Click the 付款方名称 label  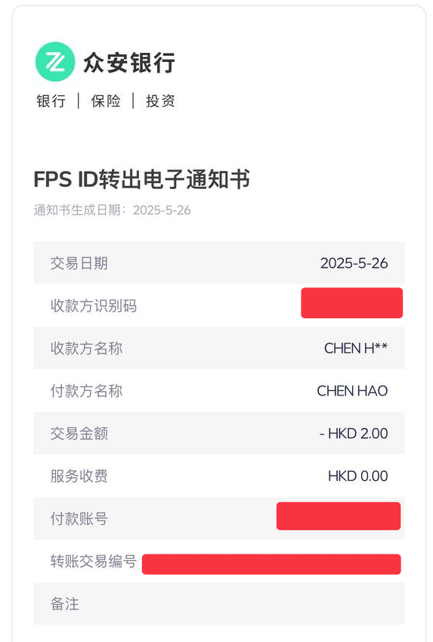86,391
